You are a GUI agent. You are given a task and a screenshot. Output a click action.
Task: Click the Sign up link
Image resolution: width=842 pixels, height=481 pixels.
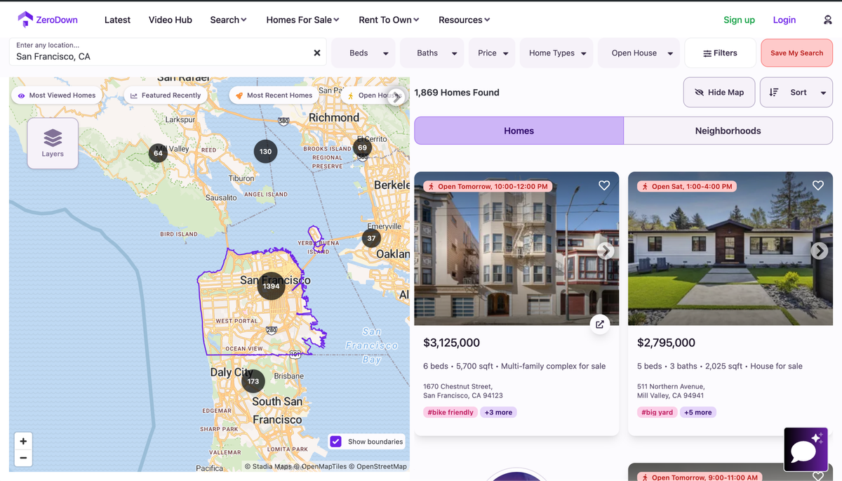pos(739,20)
